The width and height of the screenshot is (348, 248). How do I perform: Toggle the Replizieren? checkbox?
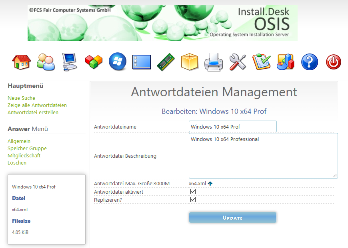pos(193,199)
